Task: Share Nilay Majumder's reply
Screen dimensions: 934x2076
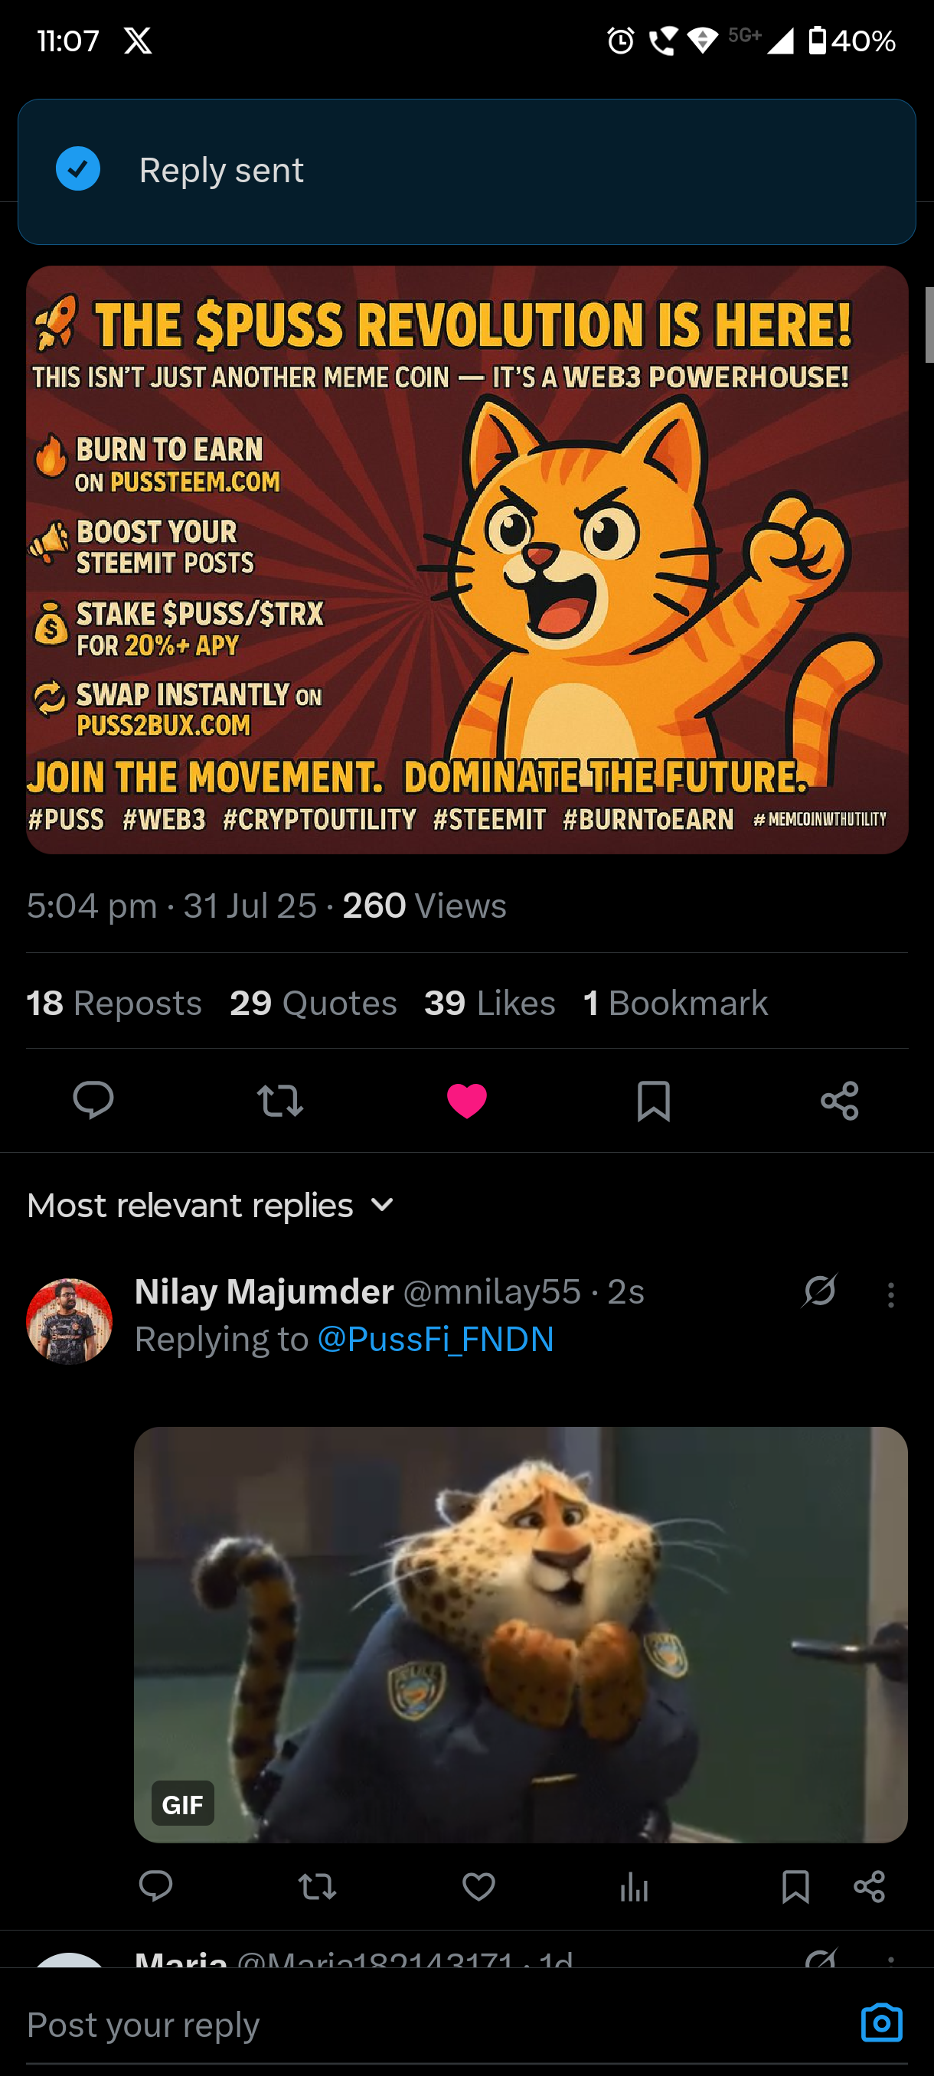Action: coord(869,1887)
